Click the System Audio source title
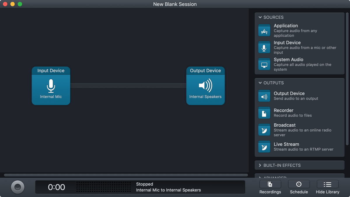350x197 pixels. [x=288, y=60]
